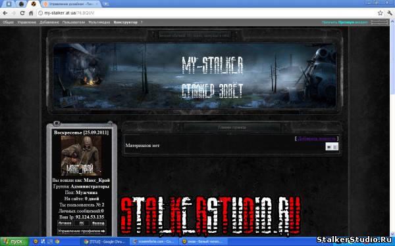Image resolution: width=395 pixels, height=246 pixels.
Task: Click the ЛС private messages button
Action: coord(82,223)
